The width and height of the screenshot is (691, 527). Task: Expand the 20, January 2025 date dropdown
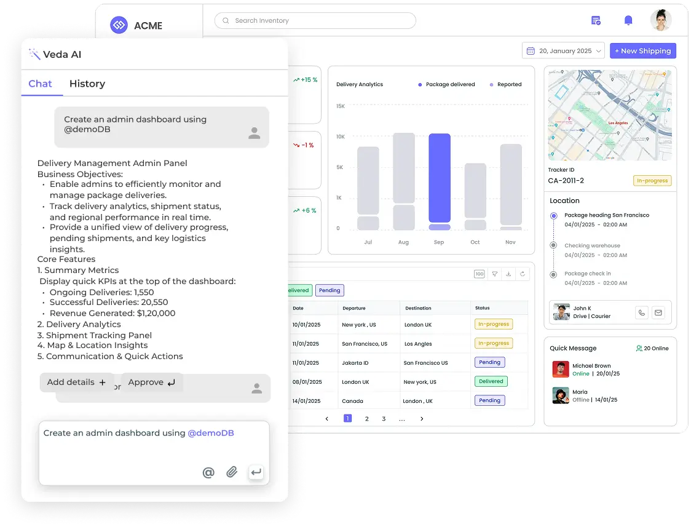point(563,51)
